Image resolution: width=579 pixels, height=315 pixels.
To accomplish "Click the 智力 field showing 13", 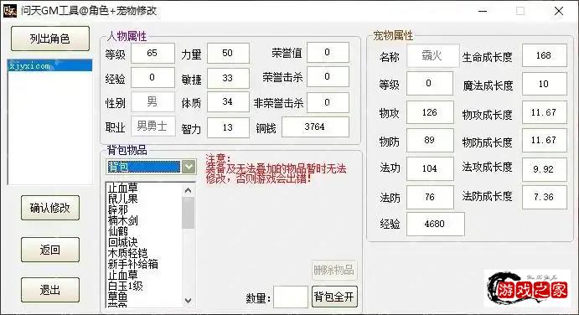I will pos(228,128).
